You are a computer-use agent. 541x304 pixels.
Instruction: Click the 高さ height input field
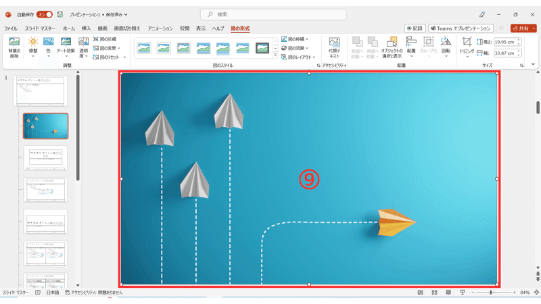pos(504,42)
